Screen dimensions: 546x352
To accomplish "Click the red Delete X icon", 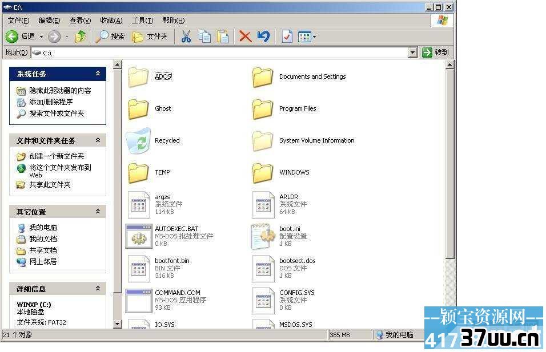I will click(x=245, y=36).
